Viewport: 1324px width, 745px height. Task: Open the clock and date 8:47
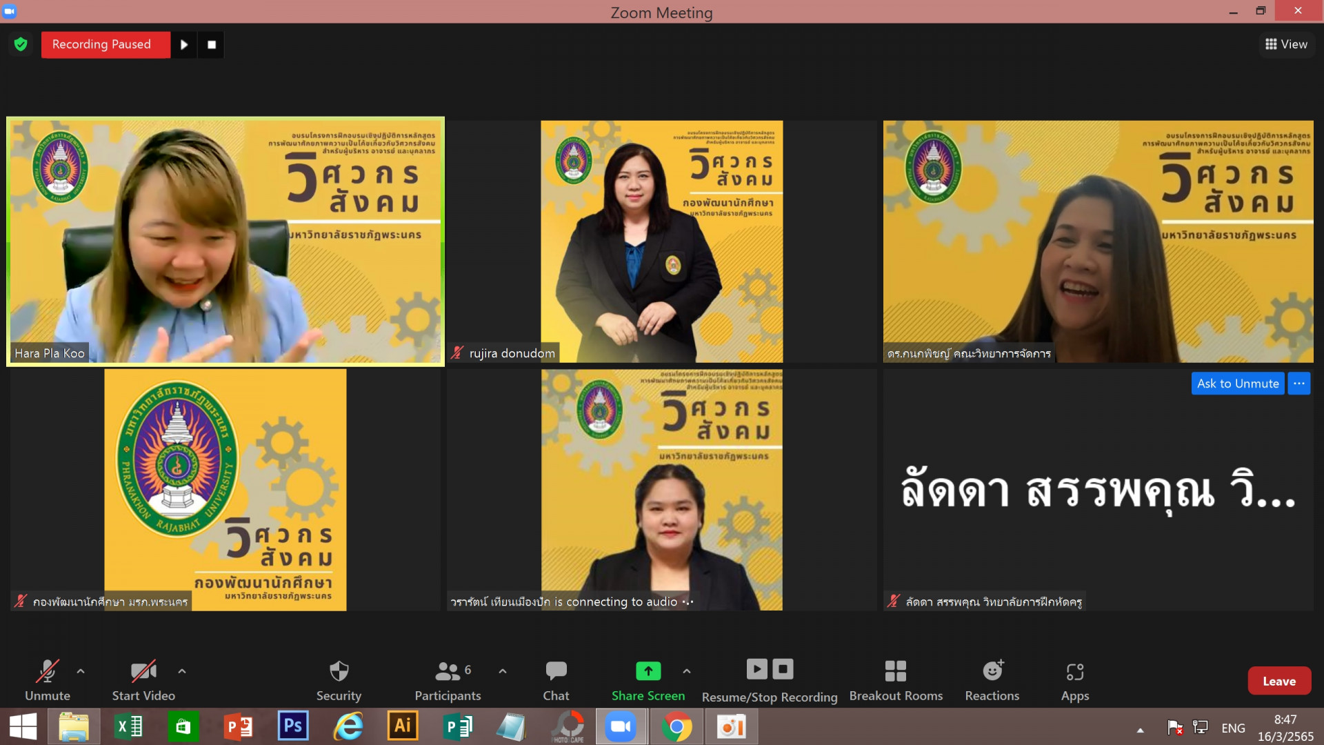pos(1285,728)
